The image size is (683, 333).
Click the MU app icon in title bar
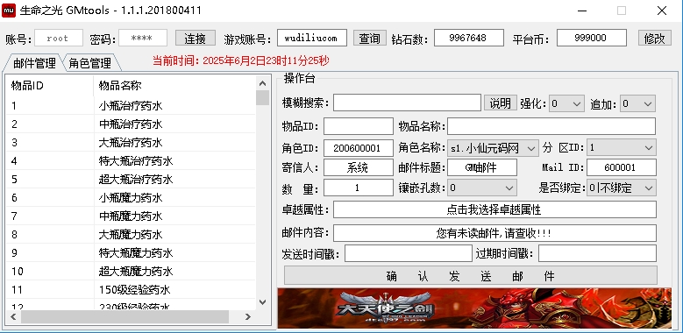(9, 10)
